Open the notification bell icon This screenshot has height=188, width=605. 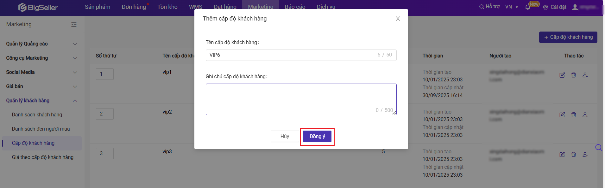(527, 7)
